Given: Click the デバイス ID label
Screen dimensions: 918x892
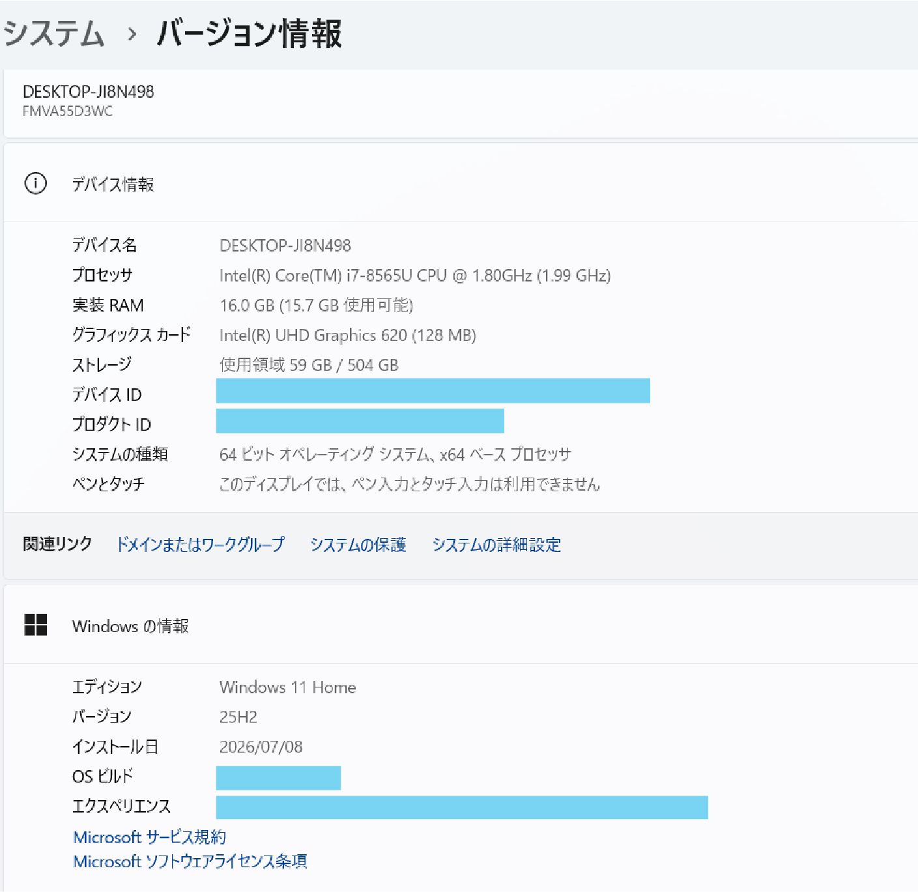Looking at the screenshot, I should pos(107,394).
